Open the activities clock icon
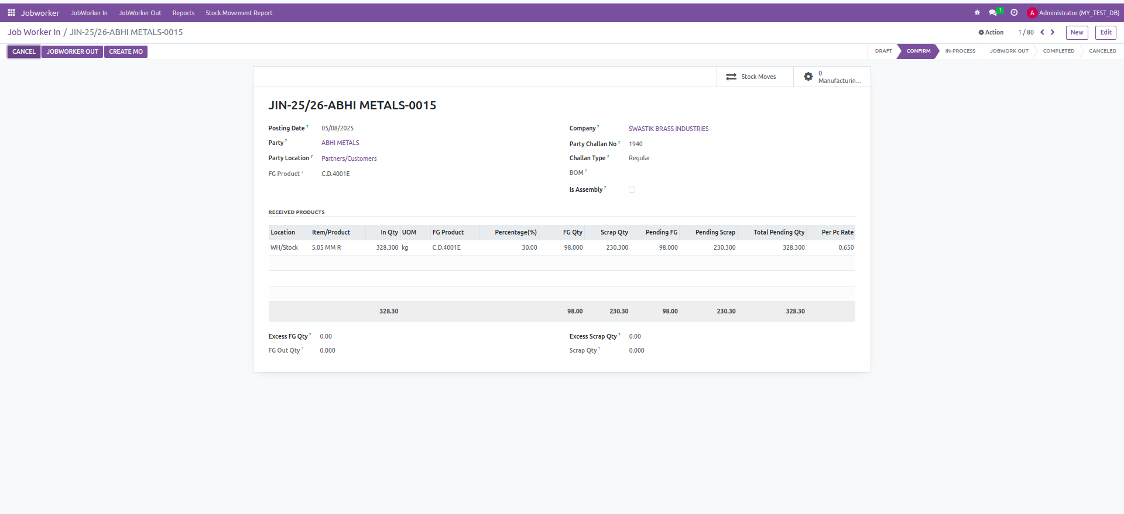 [1014, 12]
